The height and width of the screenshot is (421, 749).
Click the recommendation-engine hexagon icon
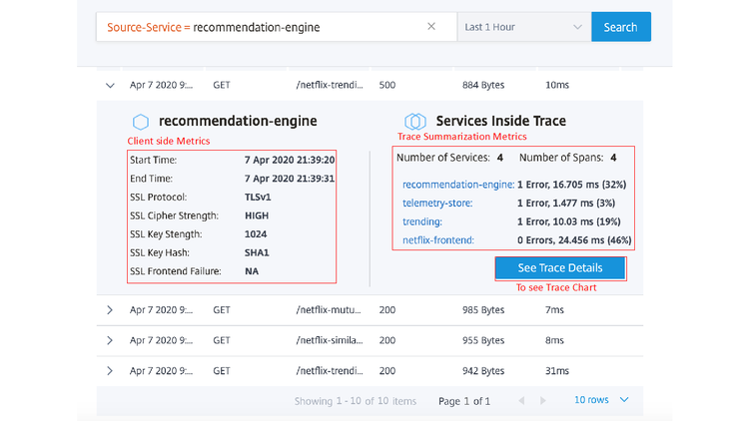coord(141,122)
